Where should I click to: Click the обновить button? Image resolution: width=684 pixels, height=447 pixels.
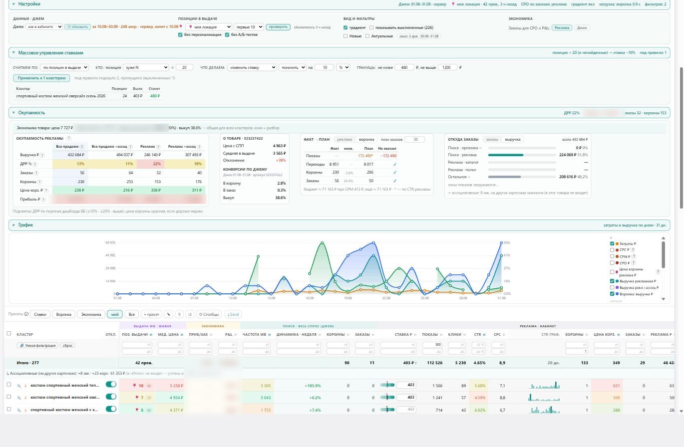pyautogui.click(x=77, y=27)
